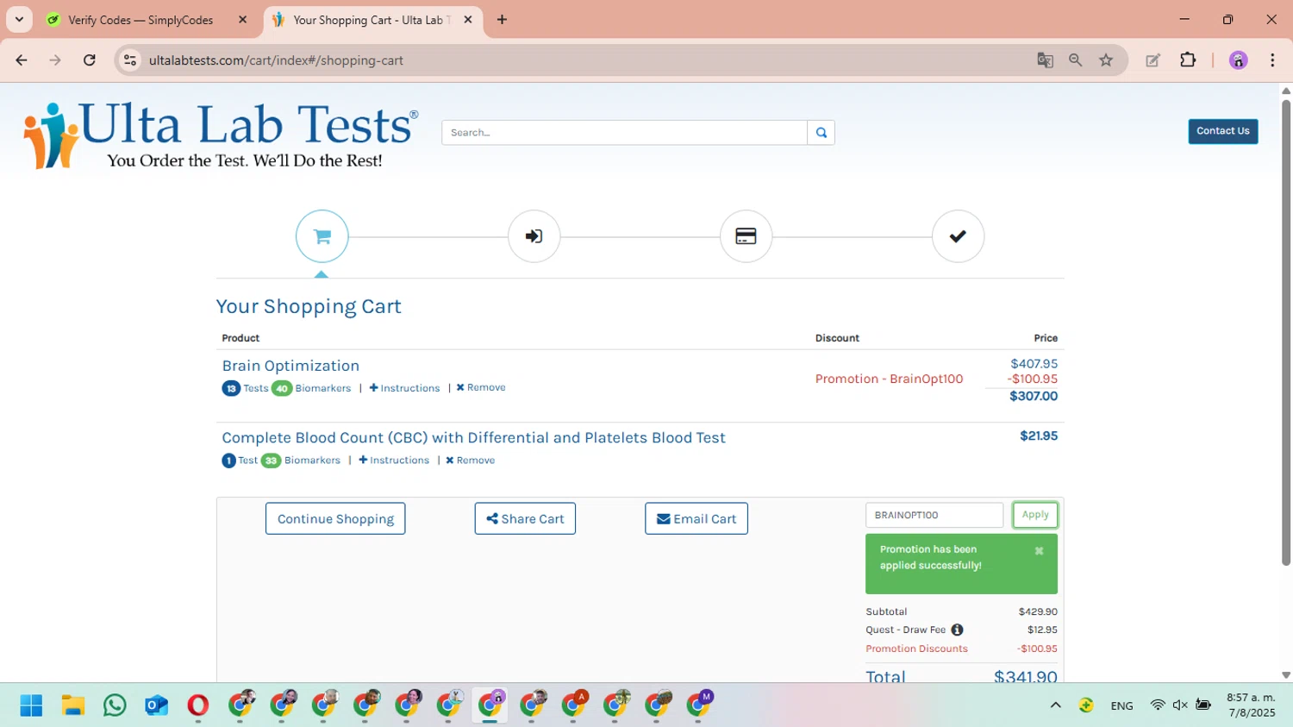Switch to the Verify Codes SimplyCodes tab
The width and height of the screenshot is (1293, 727).
pyautogui.click(x=141, y=20)
